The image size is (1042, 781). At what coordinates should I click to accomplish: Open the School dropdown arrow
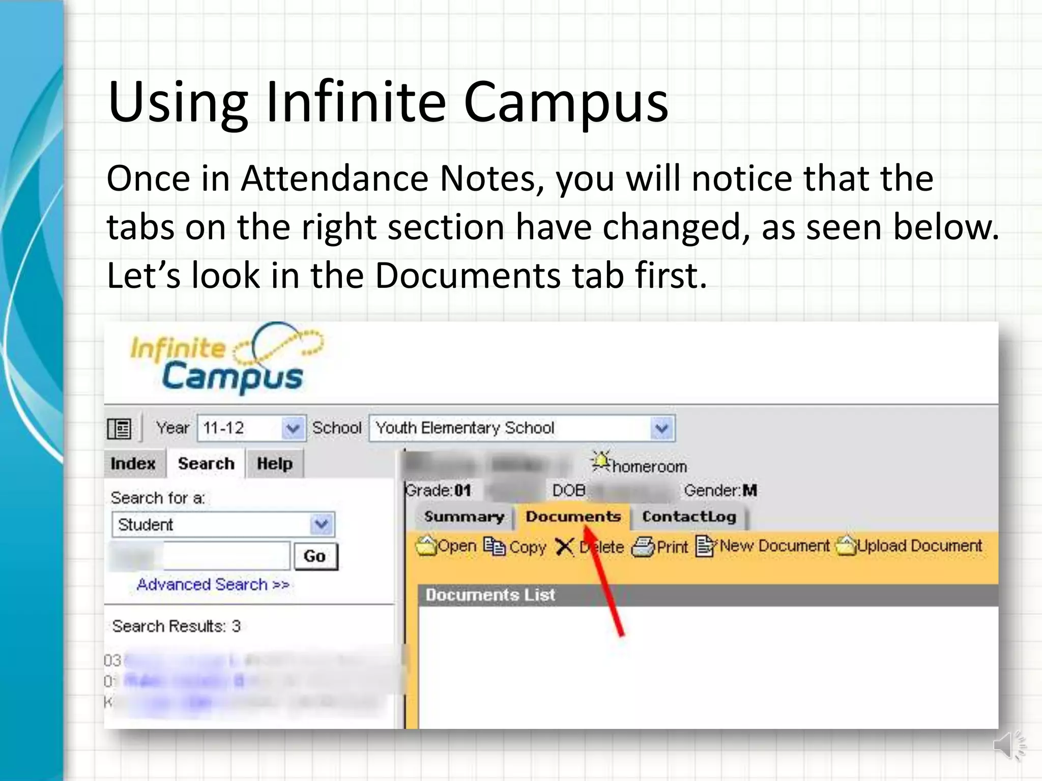(661, 428)
